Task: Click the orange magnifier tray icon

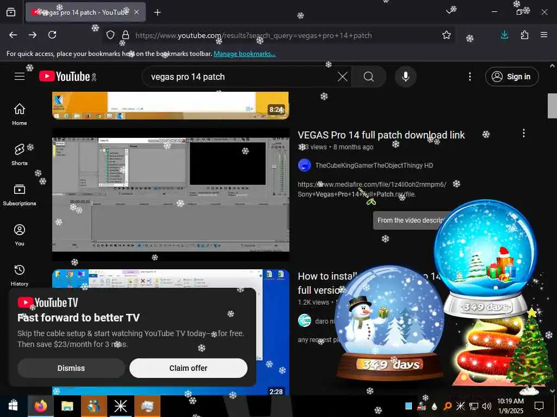Action: click(x=448, y=406)
